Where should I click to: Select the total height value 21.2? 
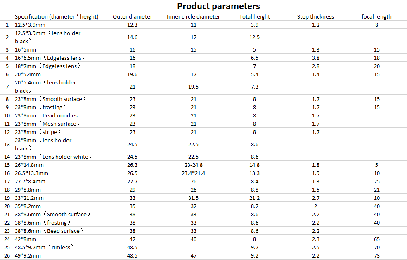pos(254,198)
